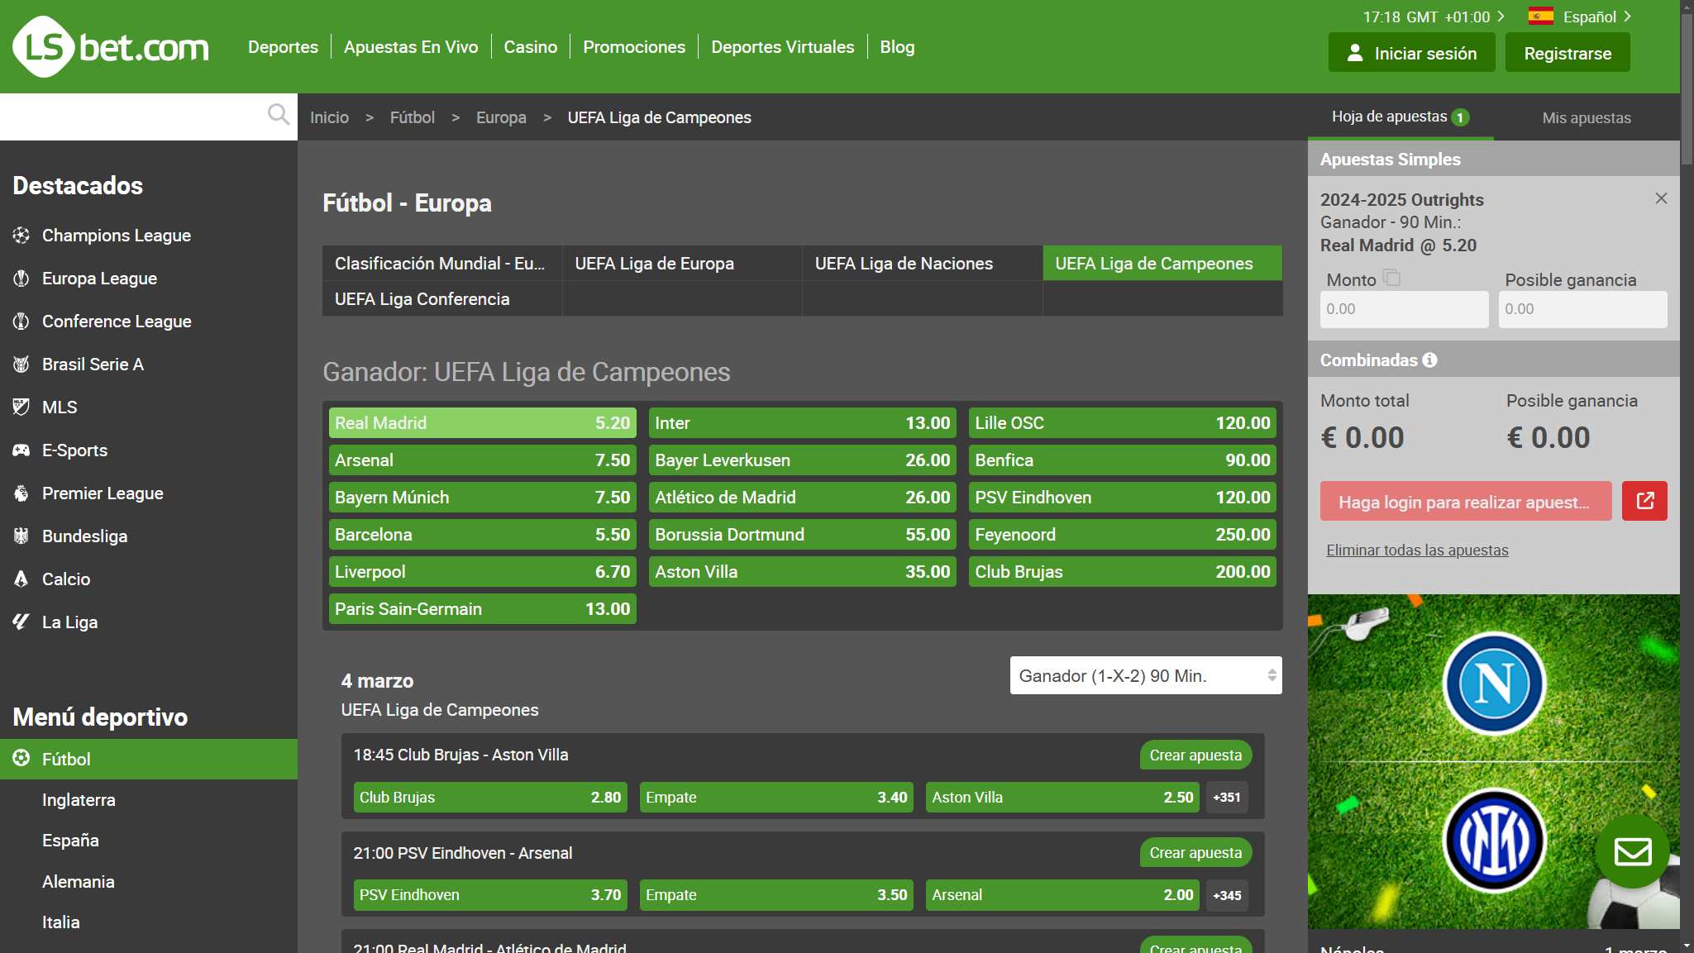The height and width of the screenshot is (953, 1694).
Task: Click the Bundesliga icon
Action: pos(21,536)
